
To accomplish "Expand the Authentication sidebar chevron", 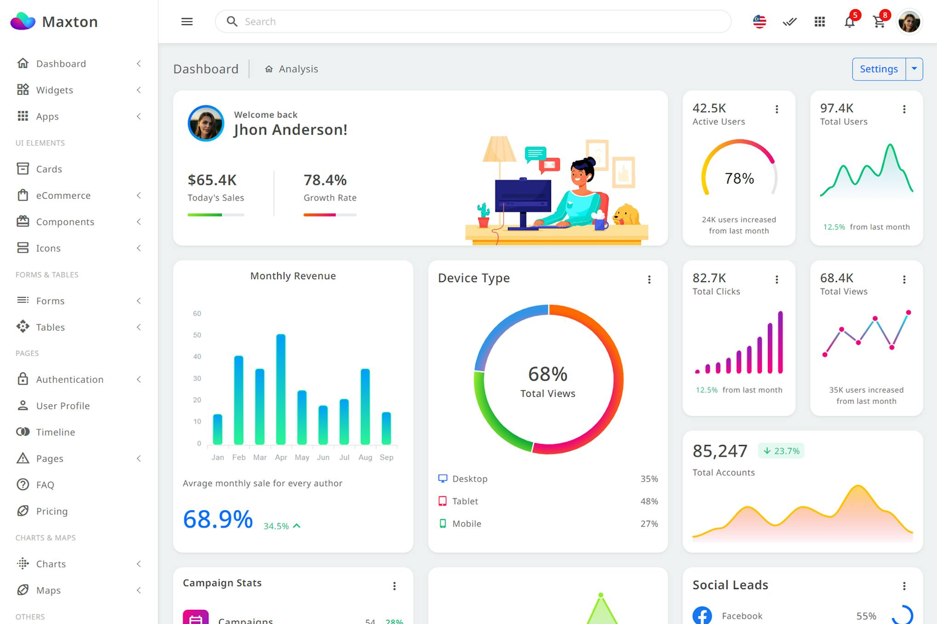I will pyautogui.click(x=138, y=380).
